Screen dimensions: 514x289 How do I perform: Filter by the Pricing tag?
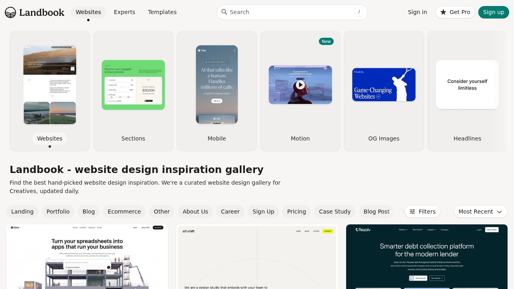click(297, 212)
